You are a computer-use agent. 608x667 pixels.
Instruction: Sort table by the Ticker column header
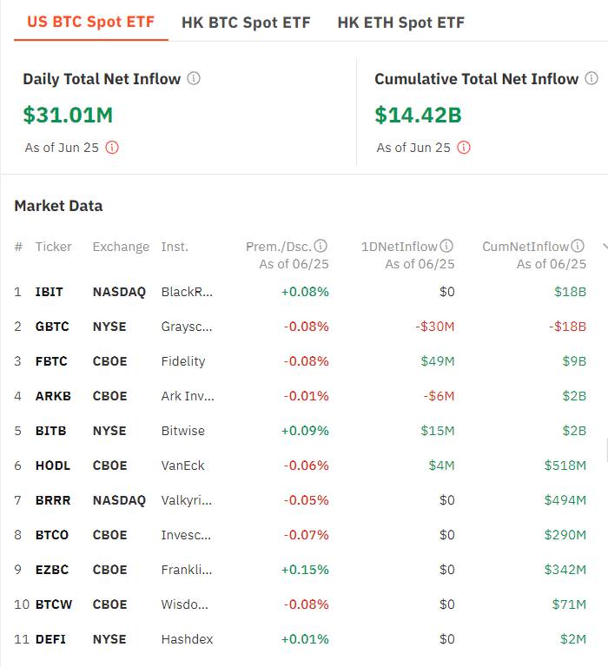[54, 247]
